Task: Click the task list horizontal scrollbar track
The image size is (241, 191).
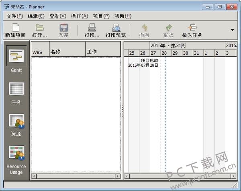Action: click(76, 176)
